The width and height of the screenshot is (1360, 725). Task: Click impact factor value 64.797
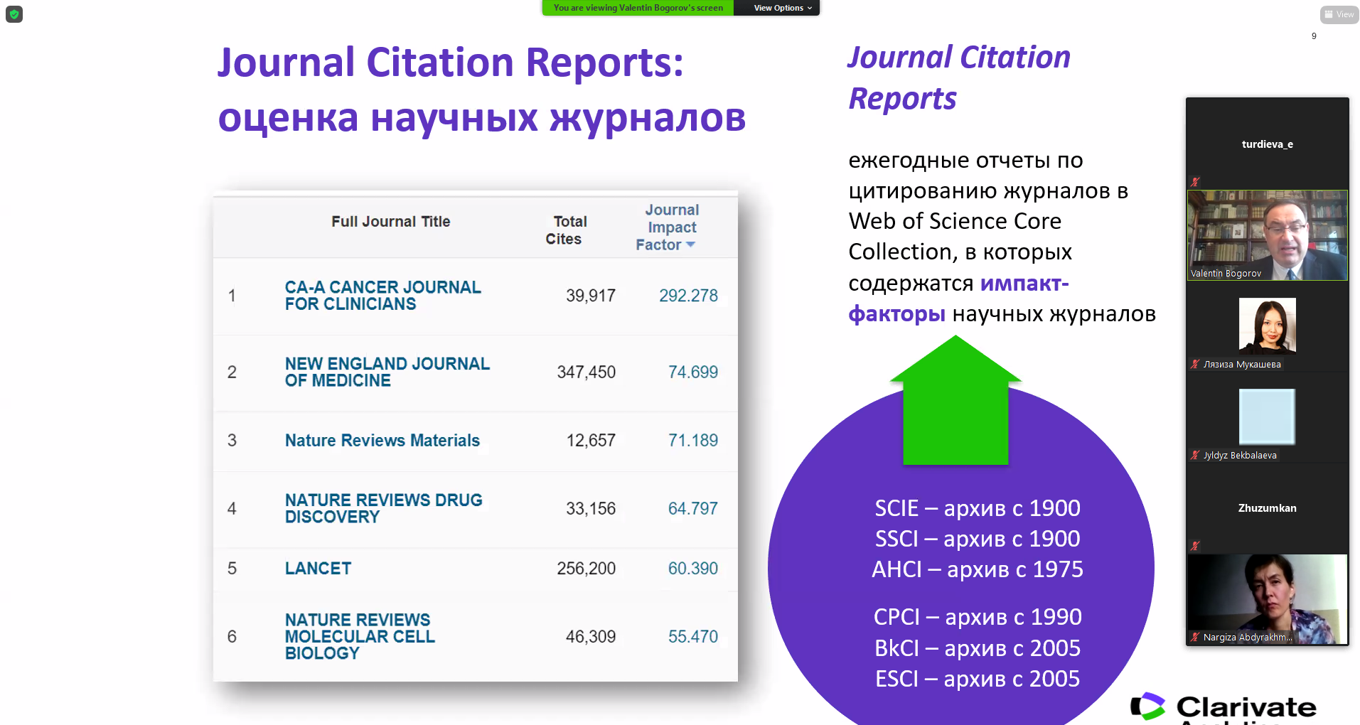692,509
